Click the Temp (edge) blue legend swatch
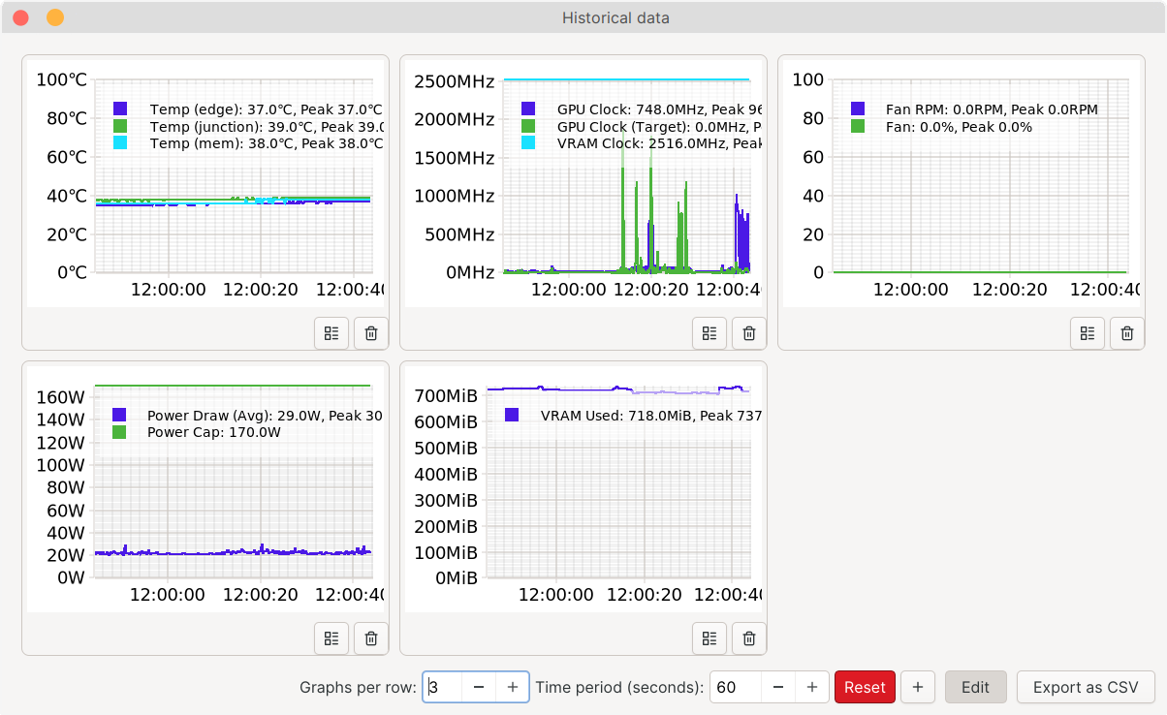The image size is (1167, 715). pyautogui.click(x=120, y=109)
